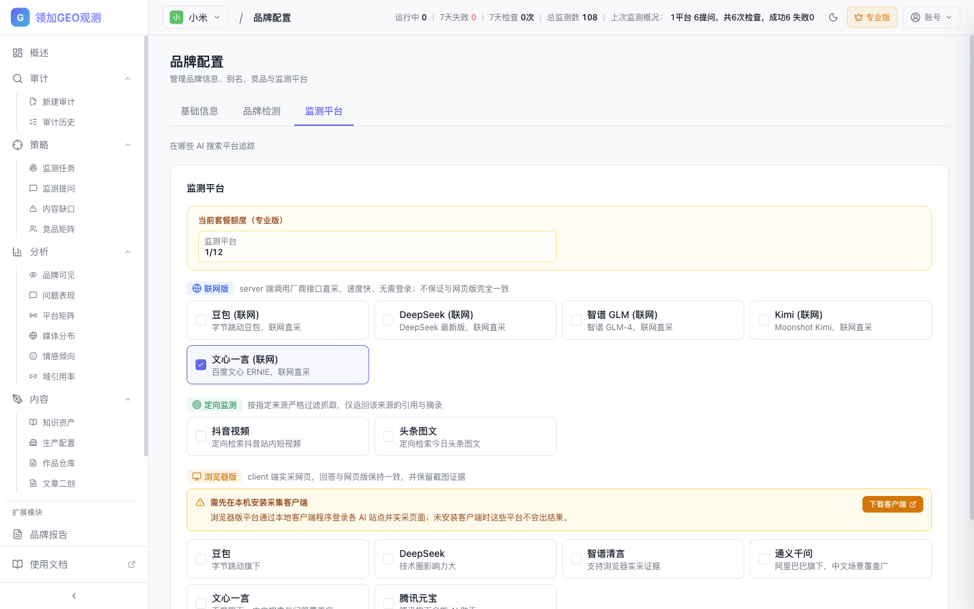Screen dimensions: 974x609
Task: Click the 媒体分布 globe icon
Action: click(x=33, y=336)
